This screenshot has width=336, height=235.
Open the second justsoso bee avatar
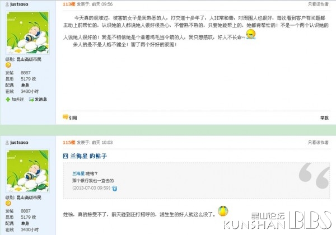27,171
